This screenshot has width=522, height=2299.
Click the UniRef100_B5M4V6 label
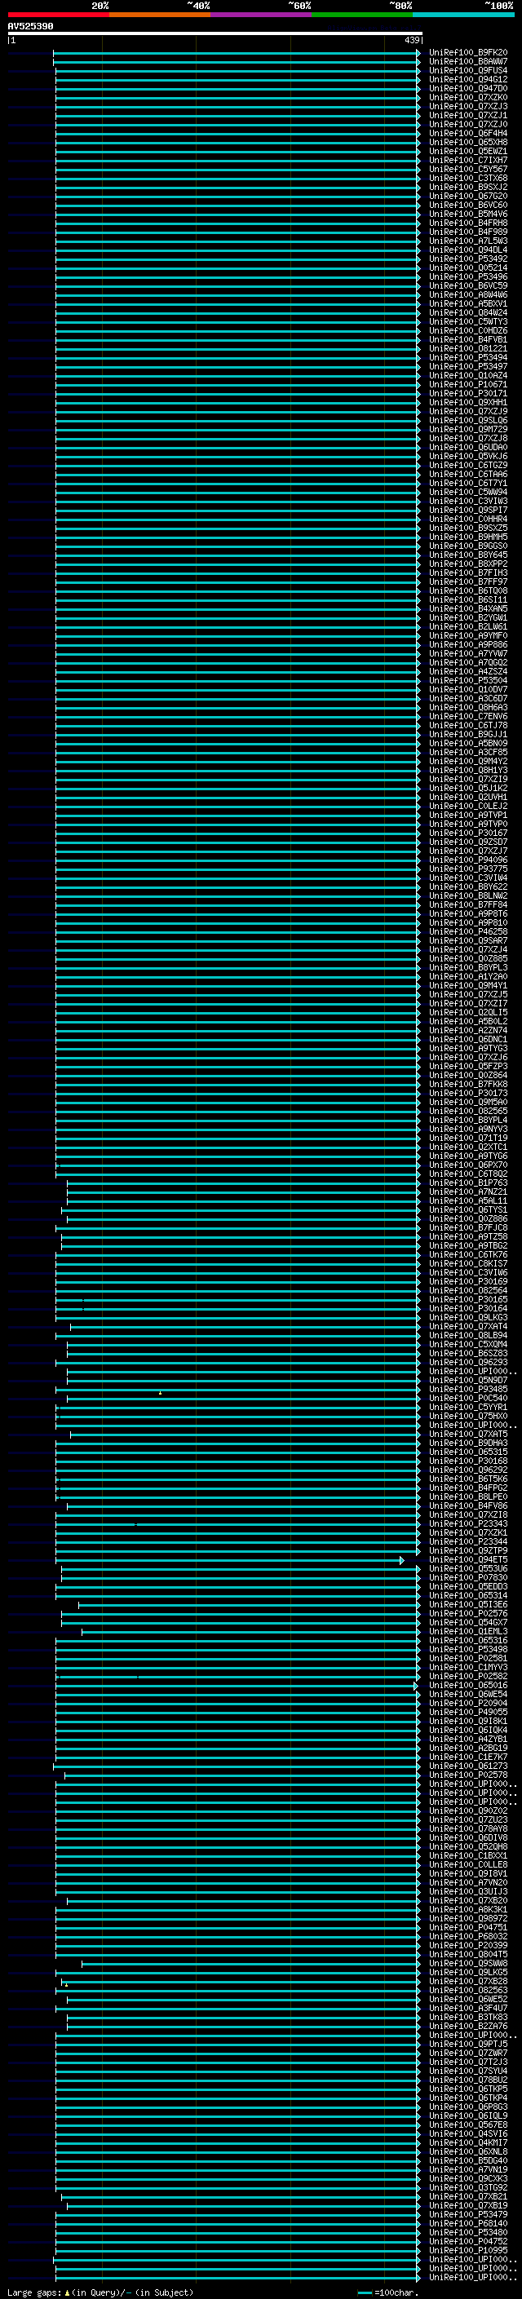tap(468, 214)
